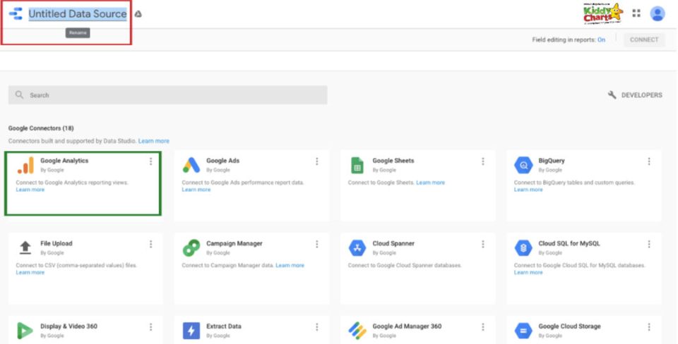The height and width of the screenshot is (344, 678).
Task: Open more options for Google Ads
Action: pos(317,161)
